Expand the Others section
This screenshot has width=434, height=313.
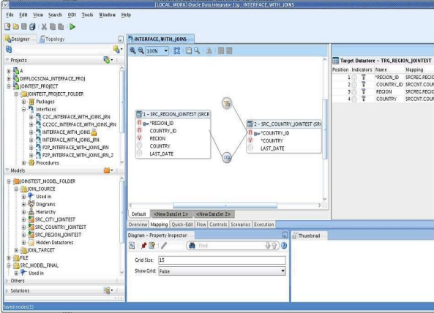coord(7,281)
